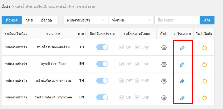The height and width of the screenshot is (109, 223).
Task: Open settings gear for Payroll Certificate
Action: (164, 64)
